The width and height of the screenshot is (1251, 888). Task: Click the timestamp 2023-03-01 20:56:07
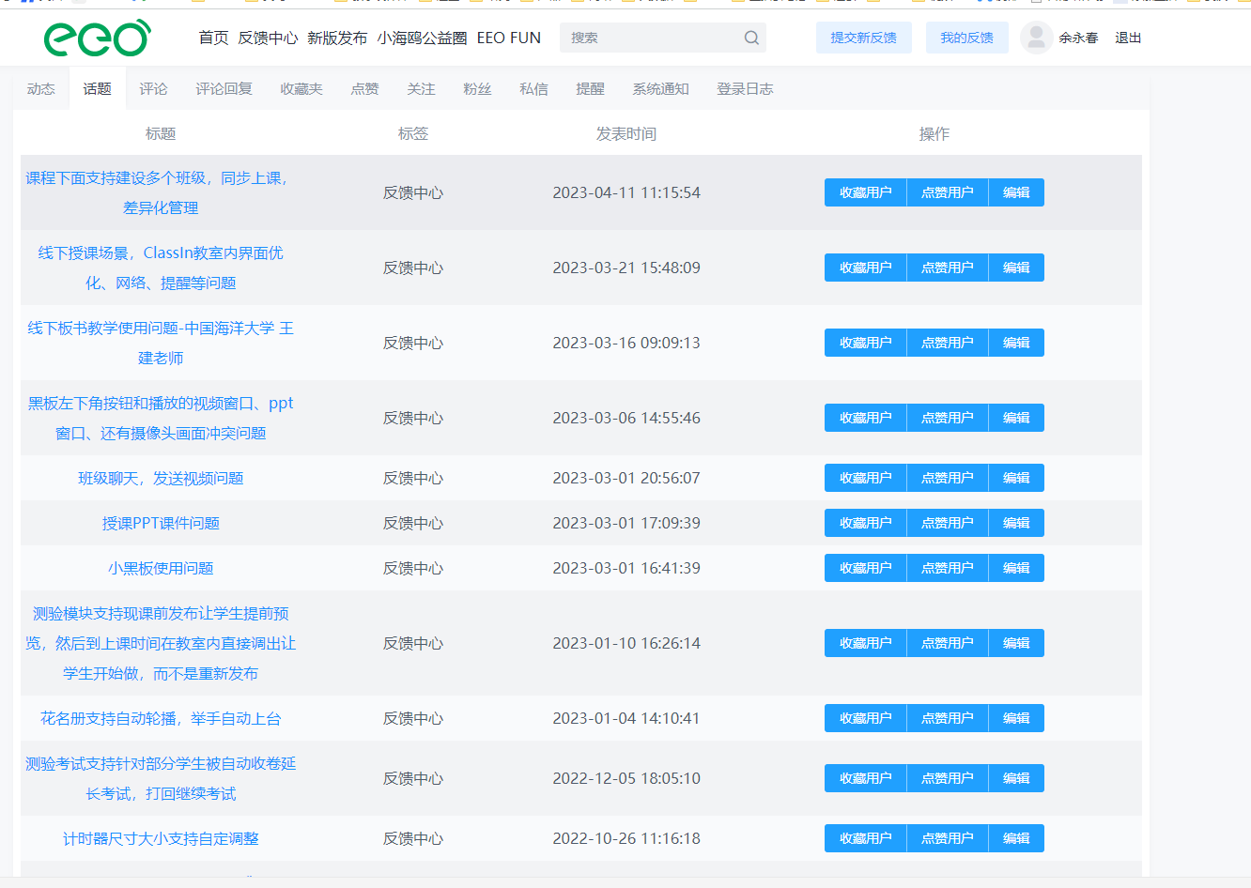click(626, 478)
